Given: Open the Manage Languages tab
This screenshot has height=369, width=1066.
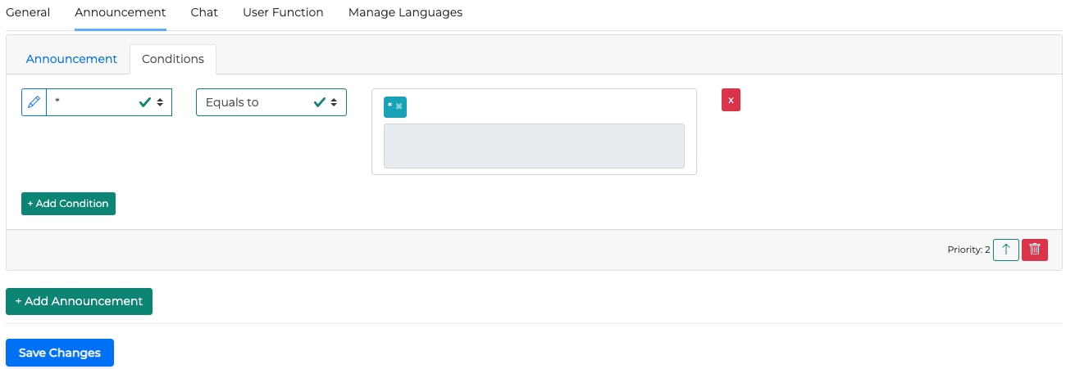Looking at the screenshot, I should pyautogui.click(x=405, y=13).
